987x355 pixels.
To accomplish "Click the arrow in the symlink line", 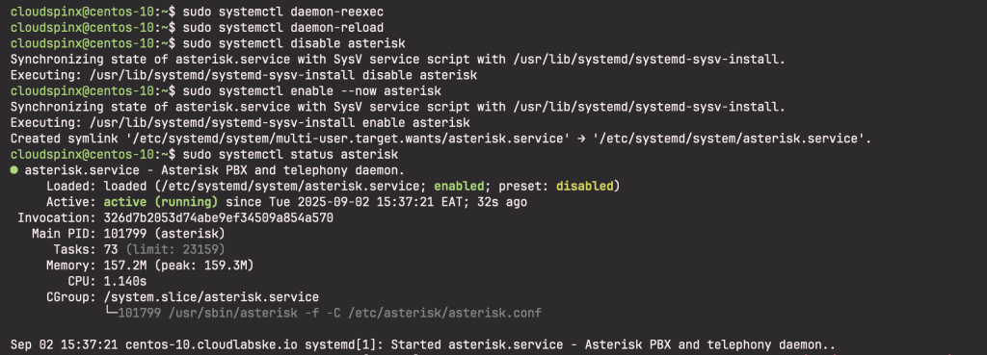I will tap(583, 139).
